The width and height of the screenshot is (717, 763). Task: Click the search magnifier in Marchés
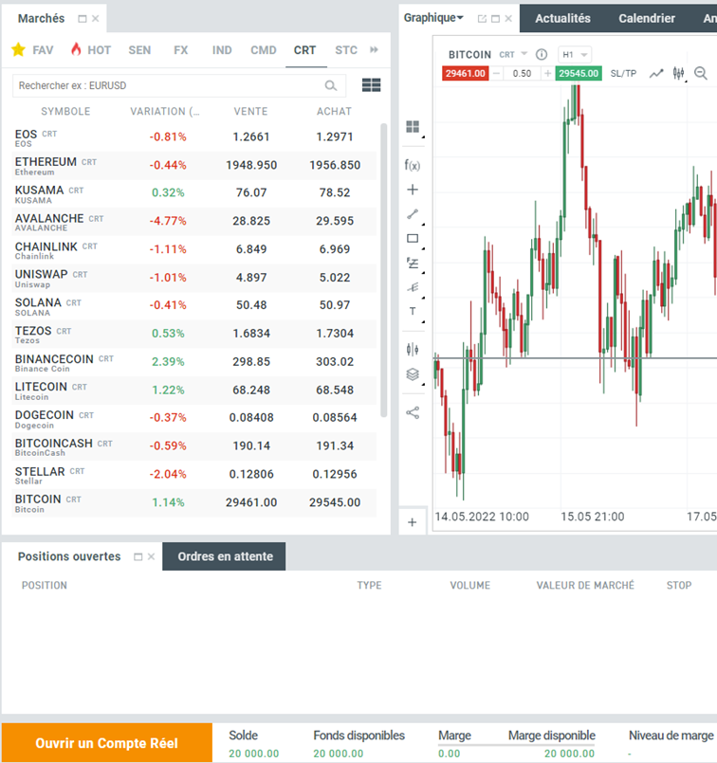coord(331,85)
